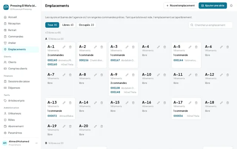
Task: Edit emplacement A-8 with pencil icon
Action: (96, 75)
